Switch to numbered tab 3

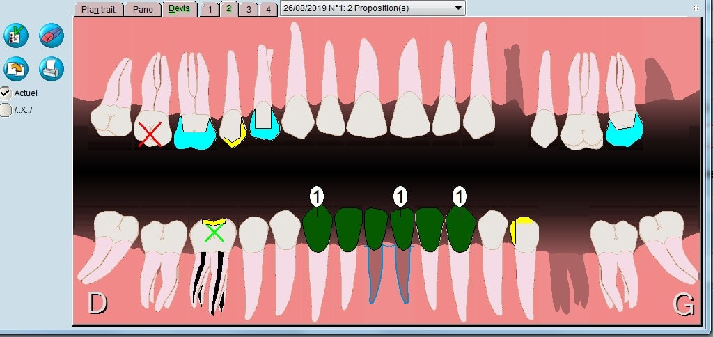pos(249,10)
